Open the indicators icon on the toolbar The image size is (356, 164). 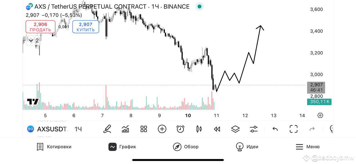(125, 129)
